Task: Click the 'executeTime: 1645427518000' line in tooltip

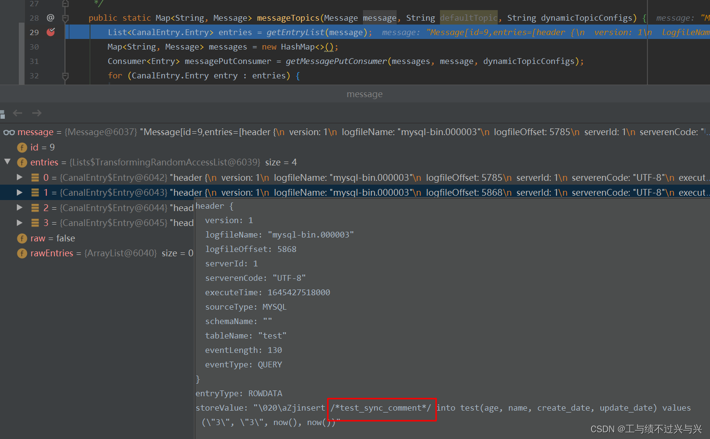Action: coord(268,292)
